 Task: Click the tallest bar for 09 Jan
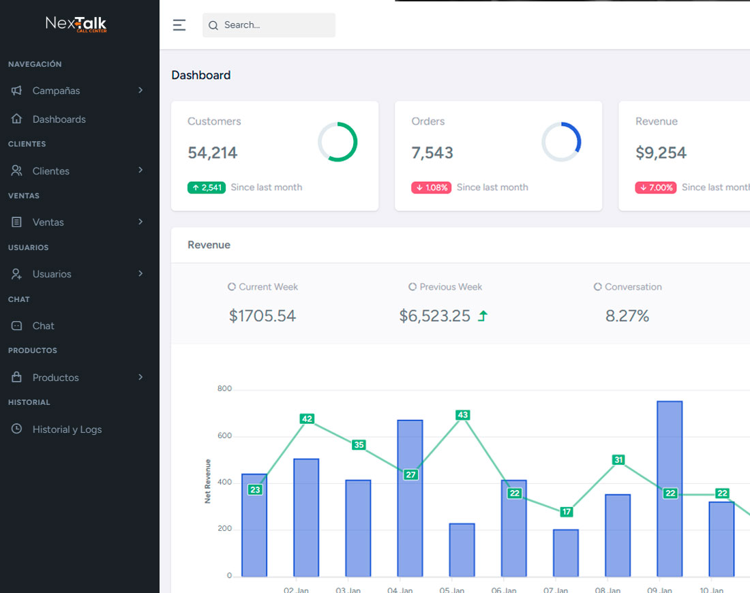click(670, 489)
